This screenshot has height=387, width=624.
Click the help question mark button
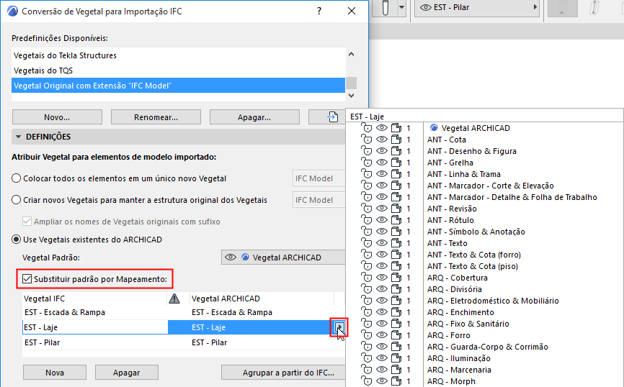coord(319,11)
